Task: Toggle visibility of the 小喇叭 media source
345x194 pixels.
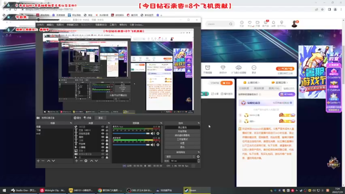Action: pyautogui.click(x=103, y=147)
